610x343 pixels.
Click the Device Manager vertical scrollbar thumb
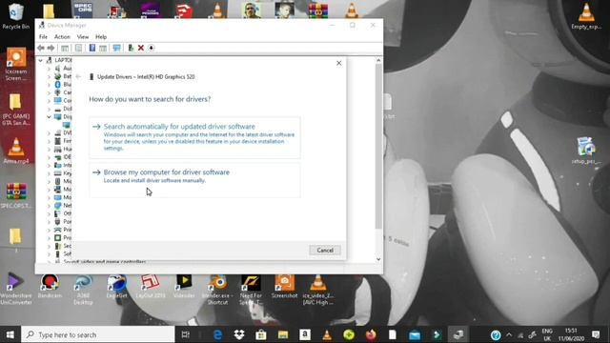(378, 147)
